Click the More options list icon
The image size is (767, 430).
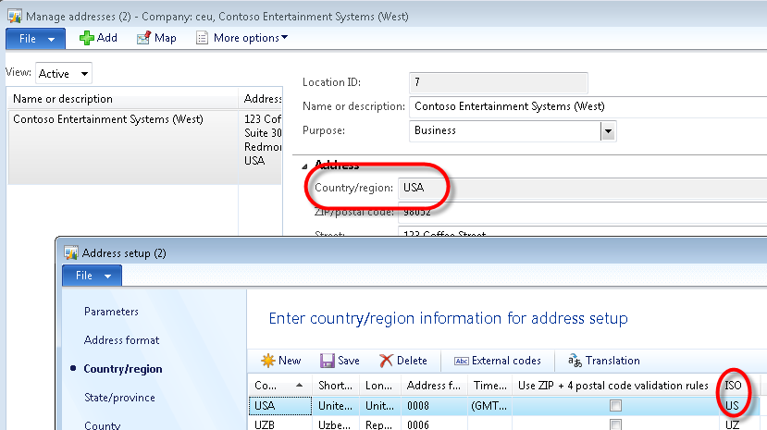[202, 38]
